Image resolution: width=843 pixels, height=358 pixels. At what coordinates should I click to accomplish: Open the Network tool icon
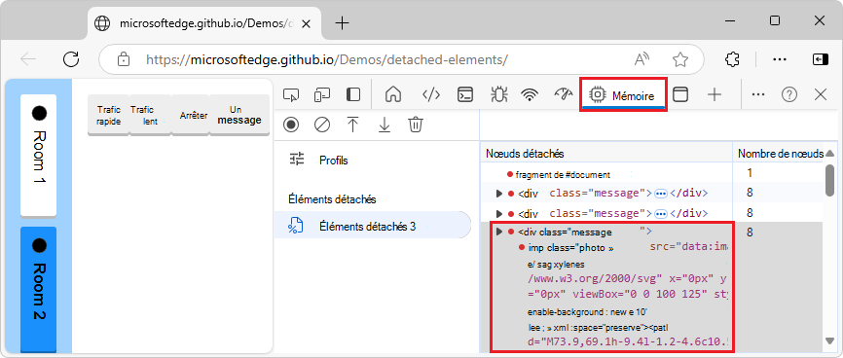pos(530,95)
